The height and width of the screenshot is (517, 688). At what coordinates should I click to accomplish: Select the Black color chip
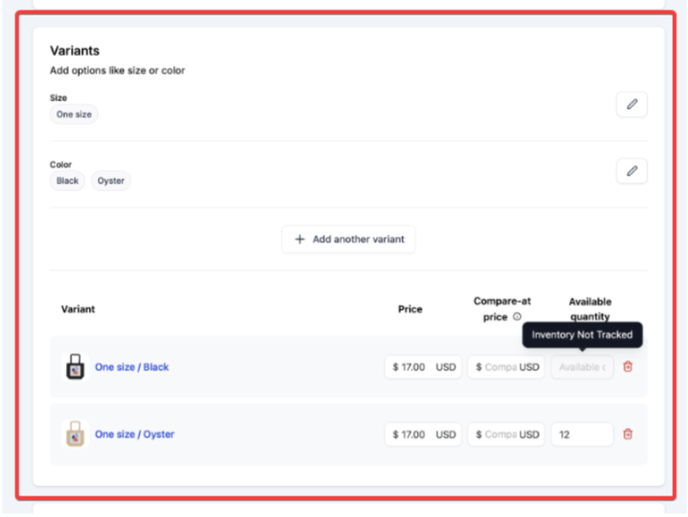tap(68, 181)
